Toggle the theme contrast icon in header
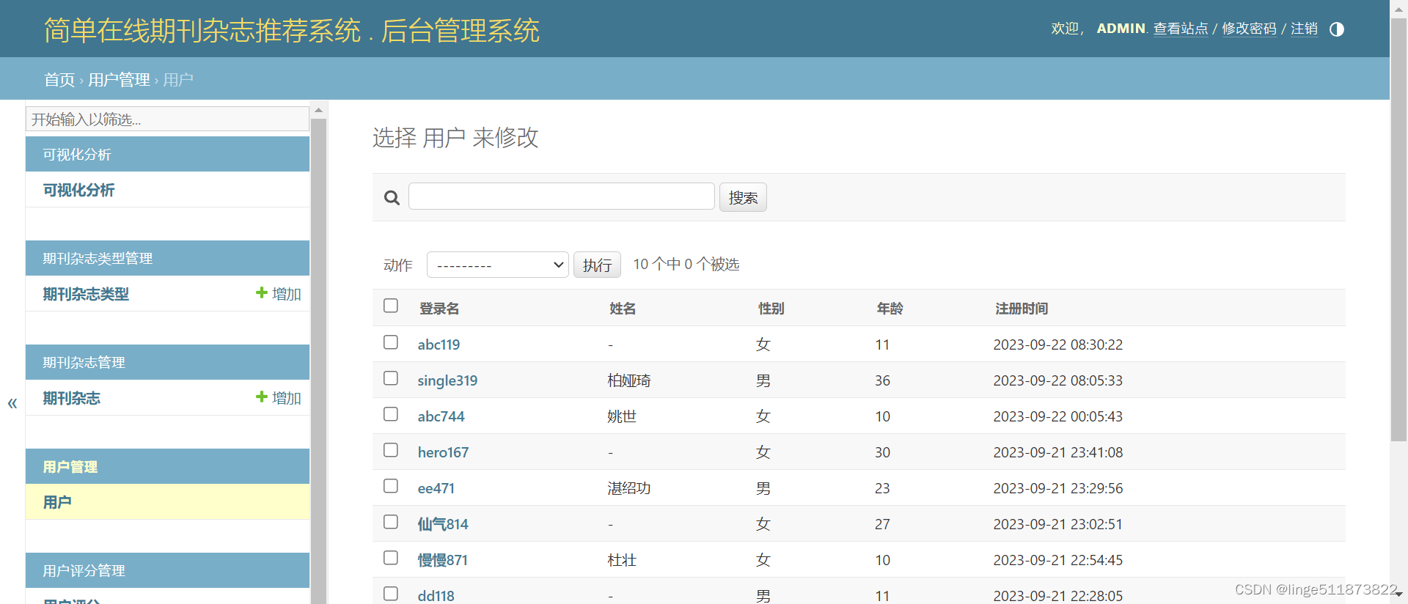This screenshot has height=604, width=1408. (x=1336, y=29)
